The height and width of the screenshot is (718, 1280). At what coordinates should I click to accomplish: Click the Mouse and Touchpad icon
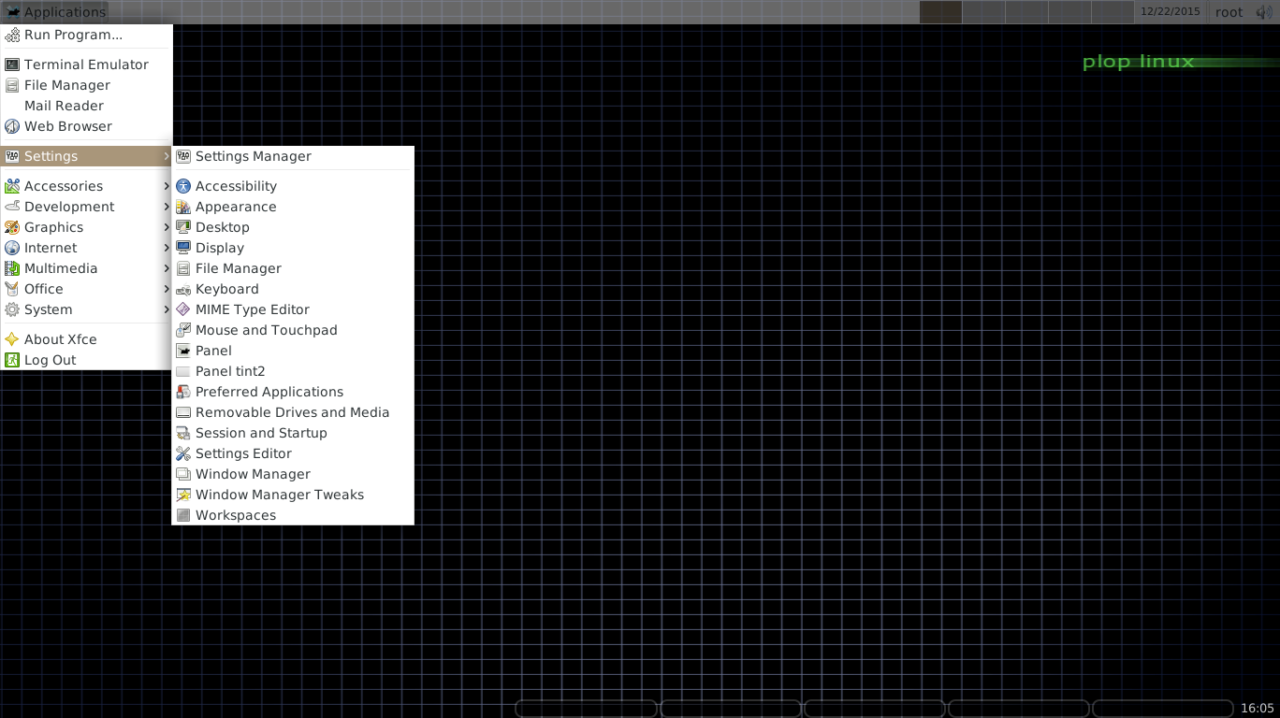coord(183,330)
